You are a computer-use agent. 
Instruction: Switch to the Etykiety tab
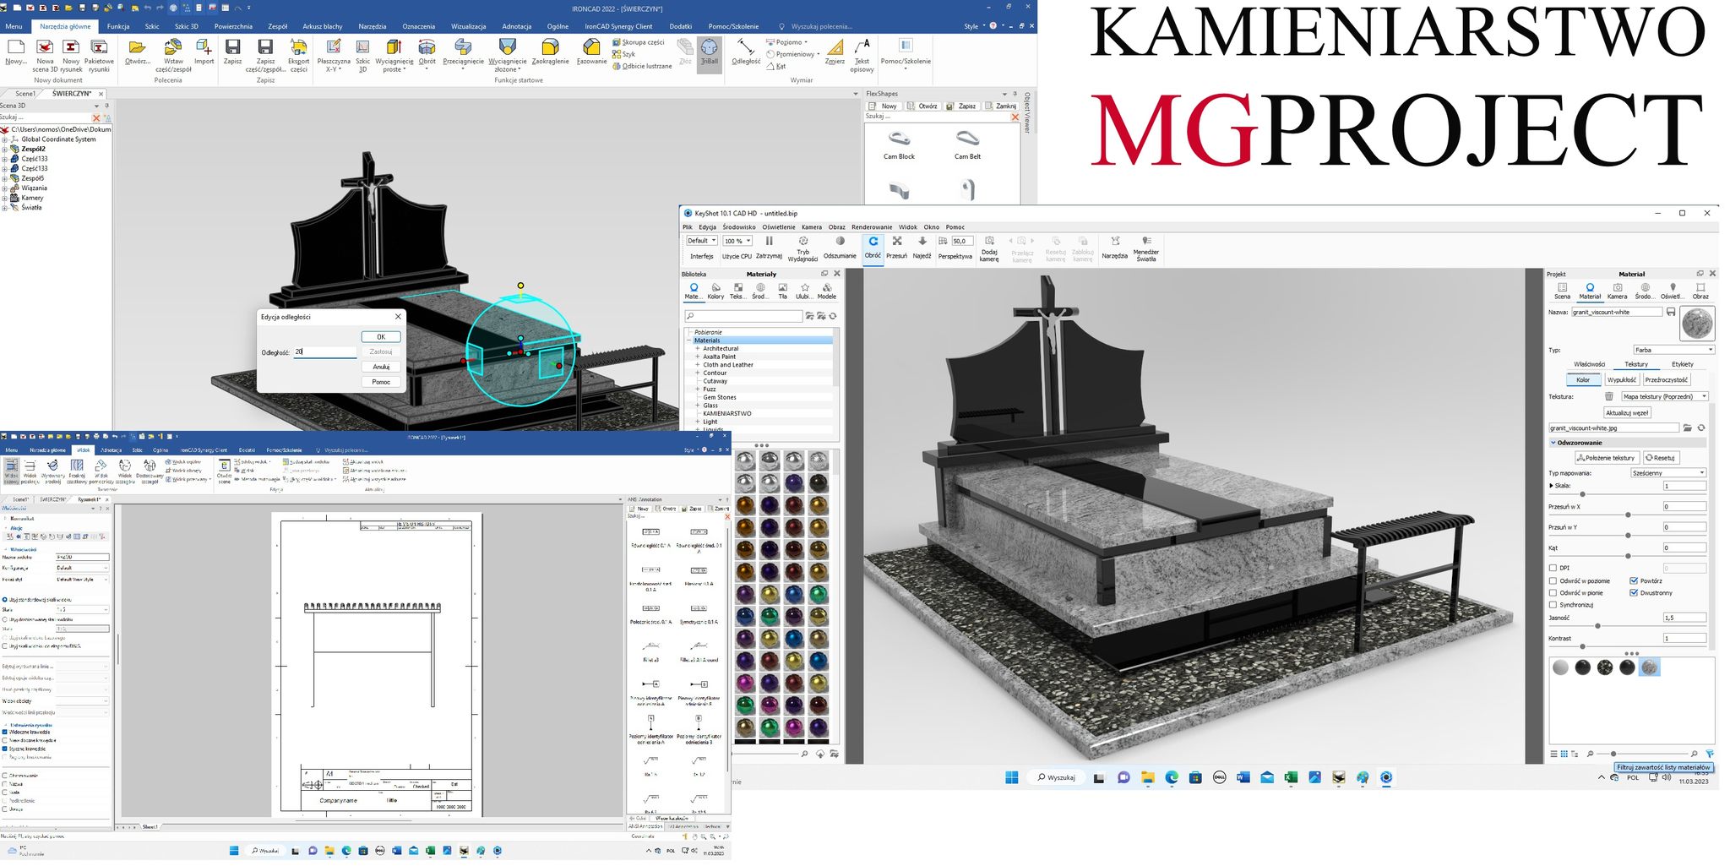pos(1682,364)
